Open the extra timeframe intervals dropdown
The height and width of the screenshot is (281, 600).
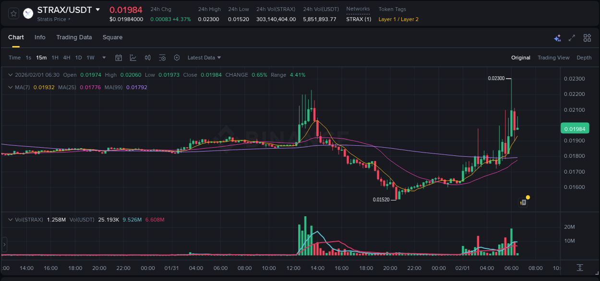click(103, 58)
